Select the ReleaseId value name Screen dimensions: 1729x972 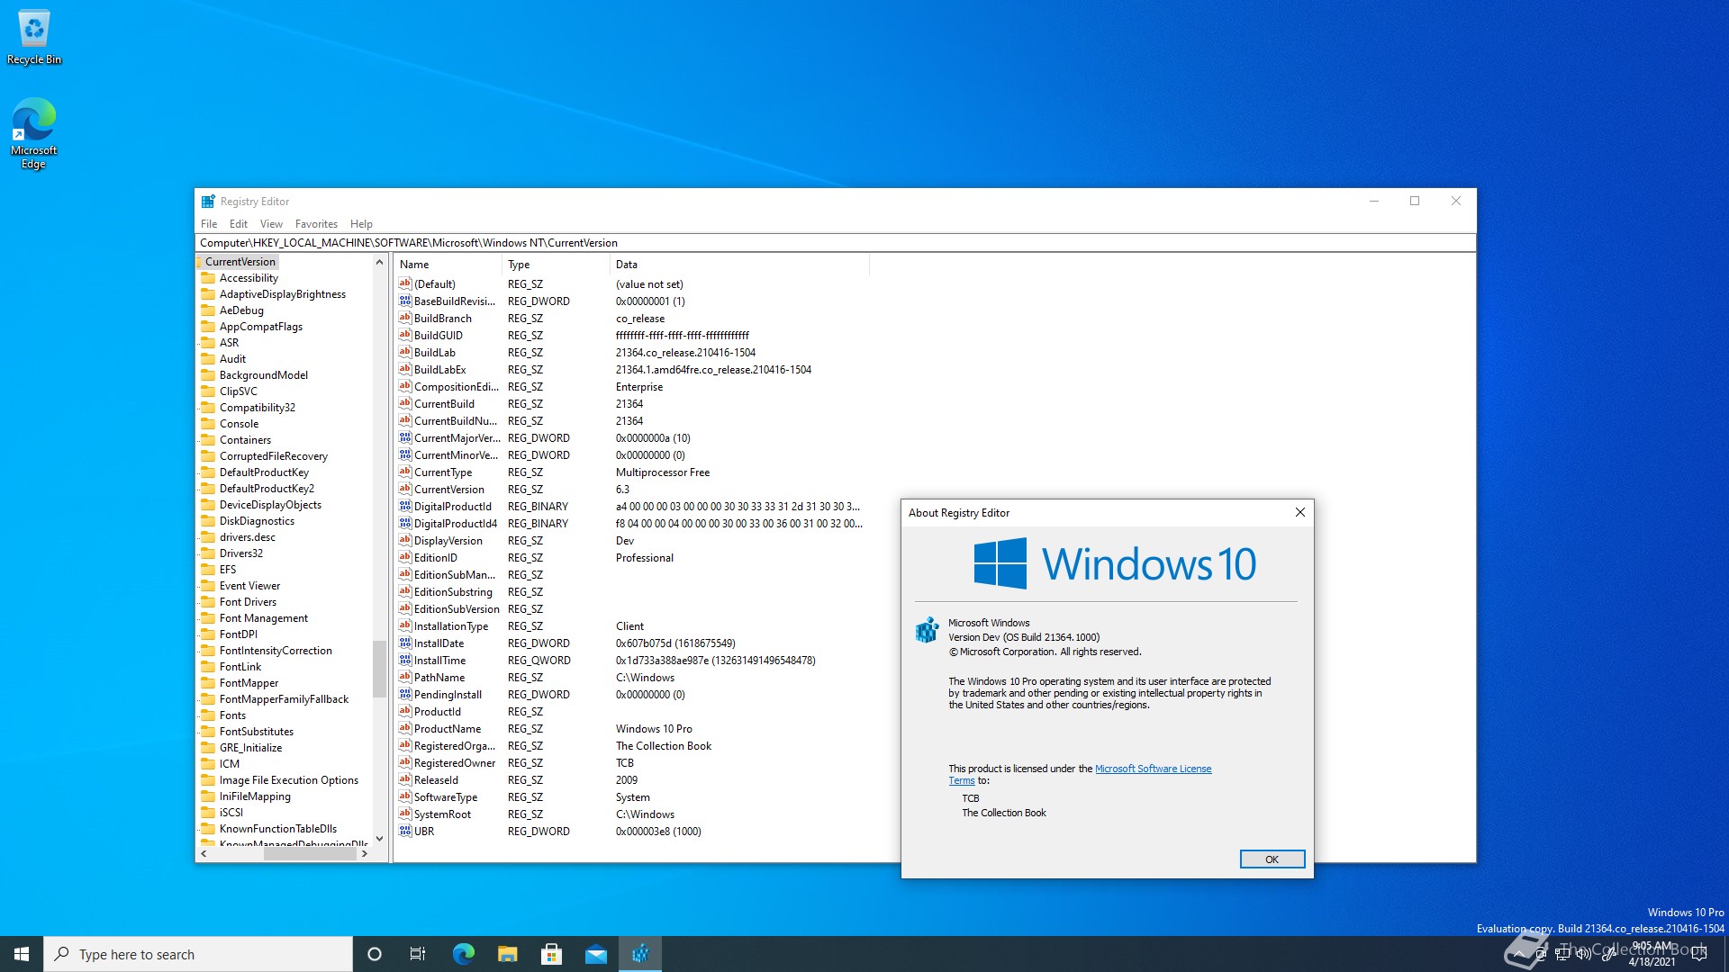click(x=436, y=780)
